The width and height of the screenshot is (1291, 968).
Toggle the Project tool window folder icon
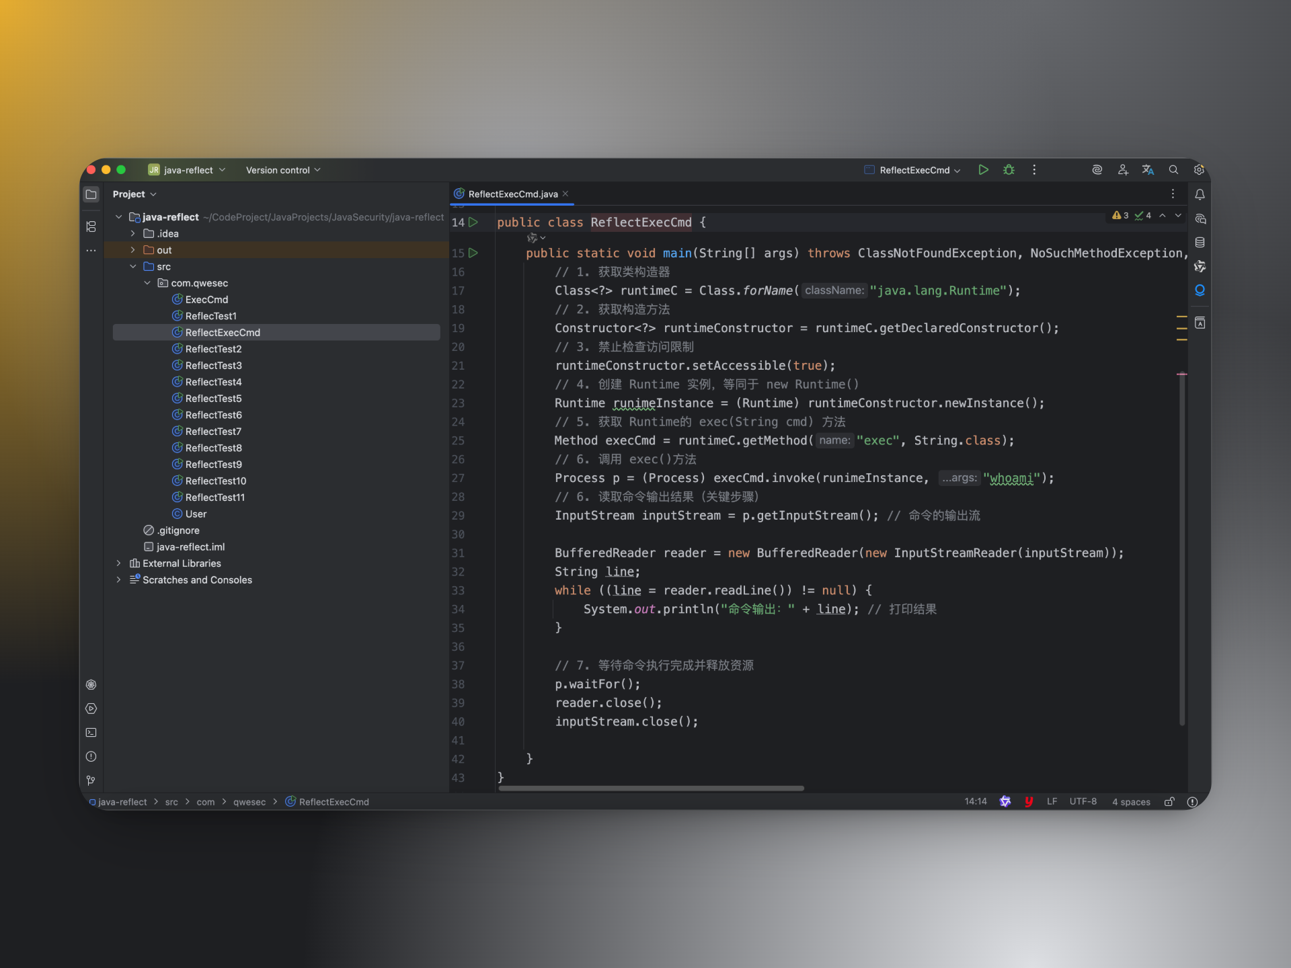pyautogui.click(x=91, y=194)
